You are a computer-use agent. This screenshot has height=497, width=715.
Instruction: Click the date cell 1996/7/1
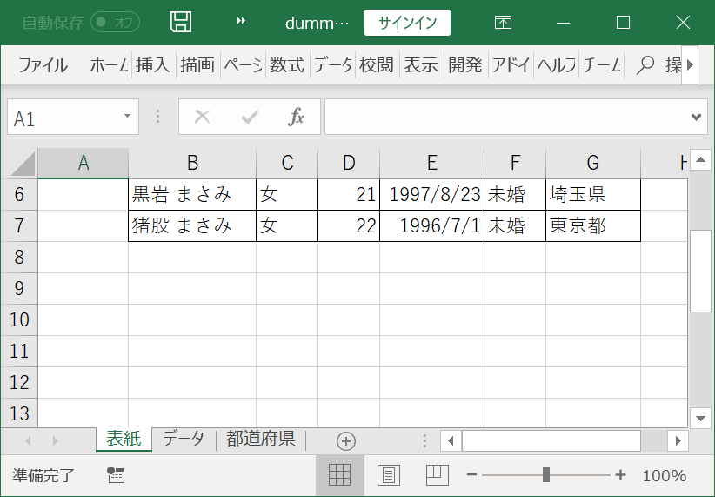tap(431, 226)
